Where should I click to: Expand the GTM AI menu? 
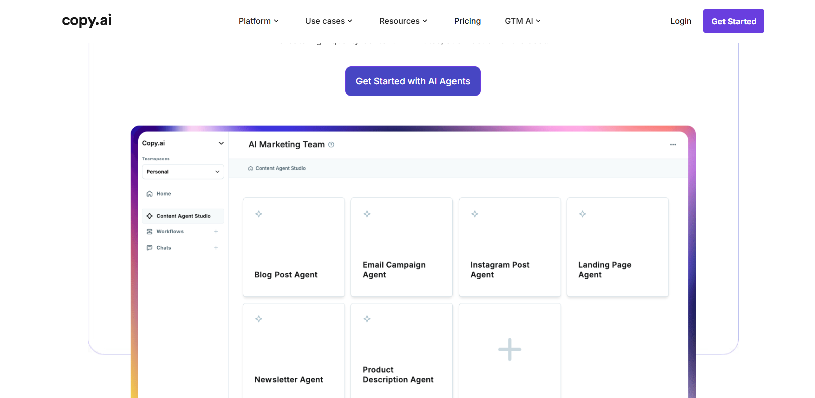523,21
